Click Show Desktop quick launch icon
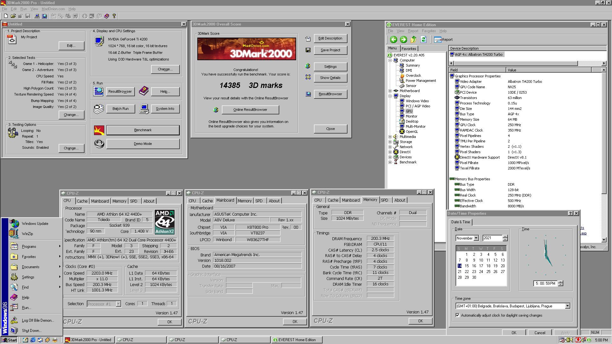Viewport: 612px width, 344px height. click(25, 340)
